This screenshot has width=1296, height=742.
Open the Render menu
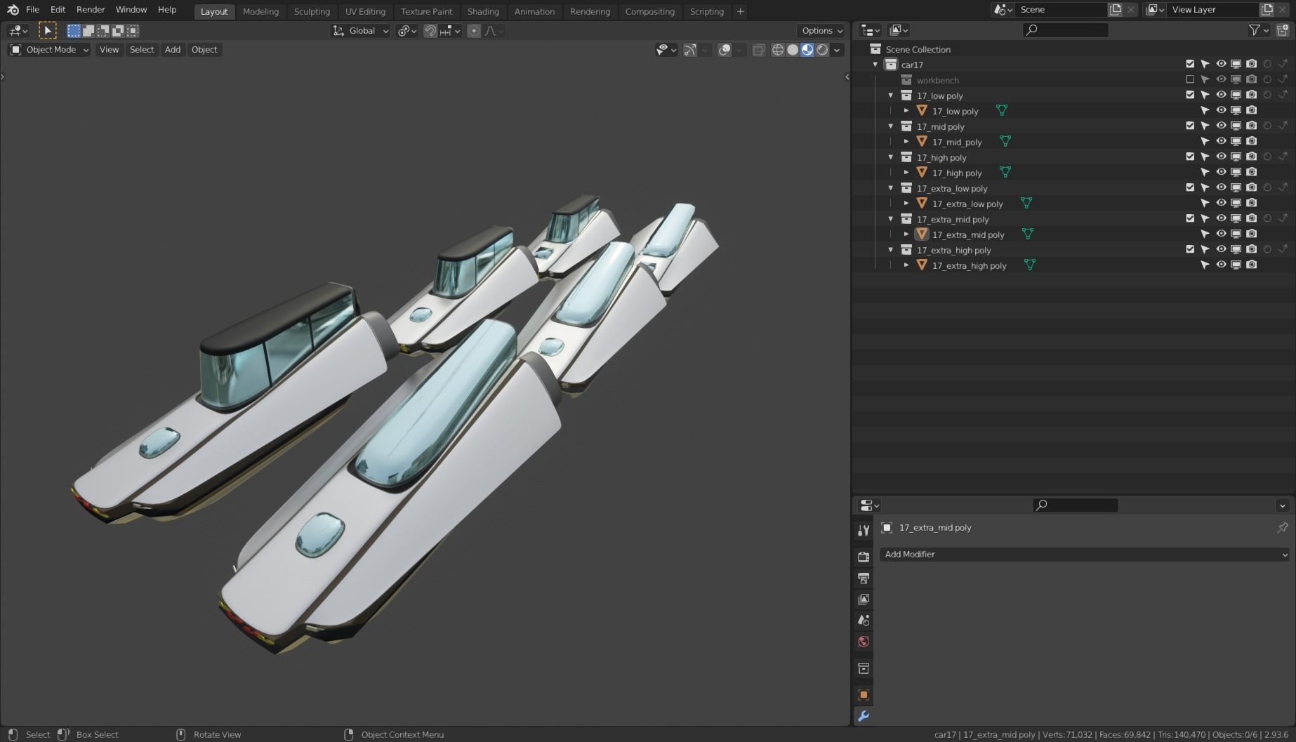point(91,10)
